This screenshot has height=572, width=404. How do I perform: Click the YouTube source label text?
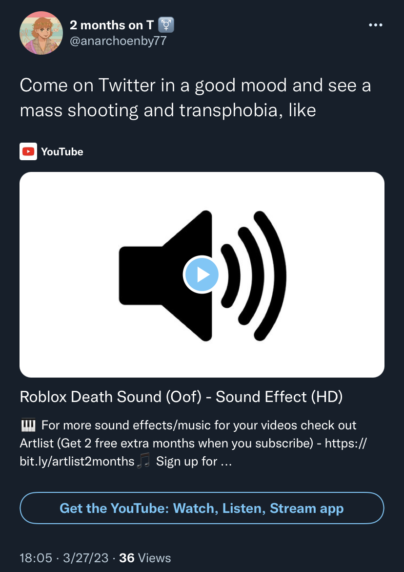[62, 152]
